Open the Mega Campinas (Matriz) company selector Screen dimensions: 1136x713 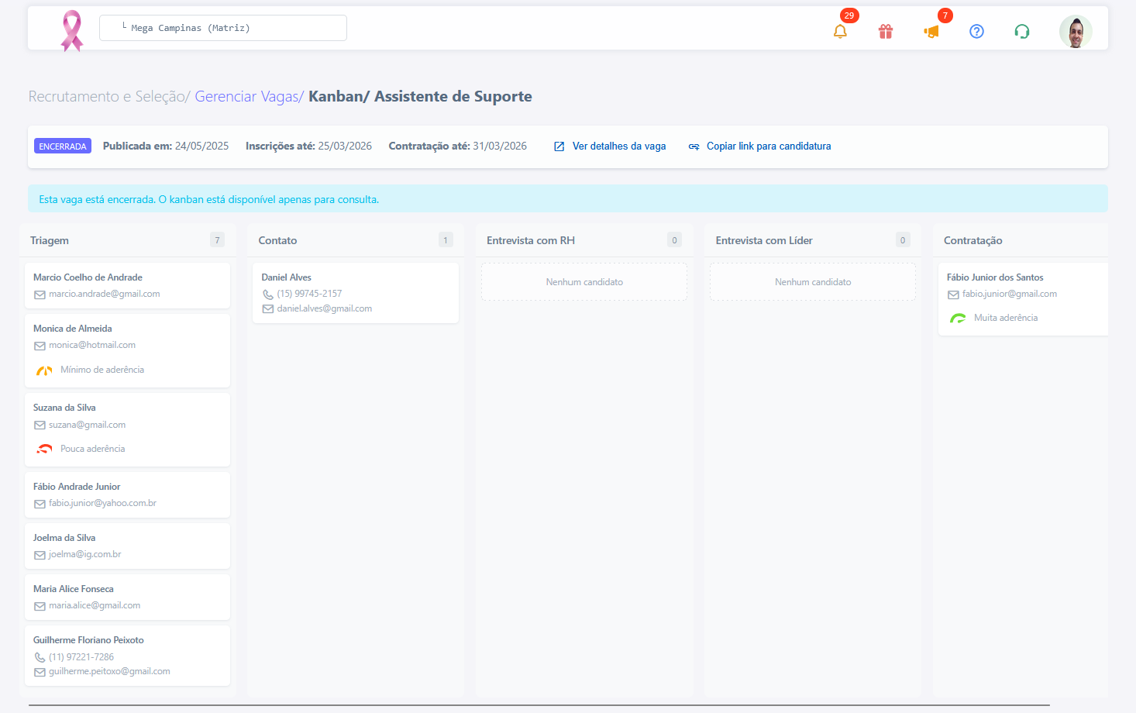coord(223,28)
